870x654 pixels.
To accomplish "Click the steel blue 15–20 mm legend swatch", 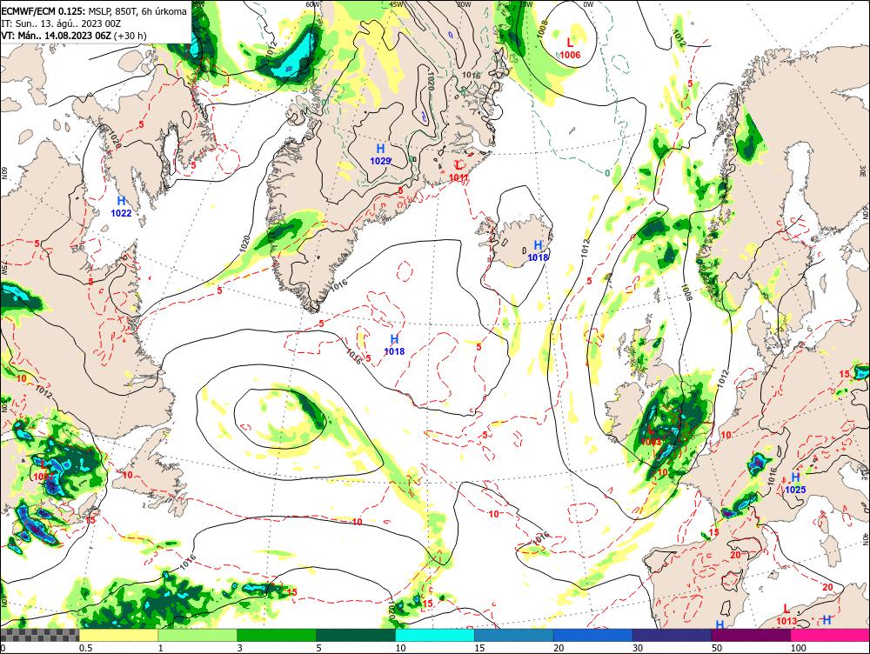I will click(x=514, y=635).
